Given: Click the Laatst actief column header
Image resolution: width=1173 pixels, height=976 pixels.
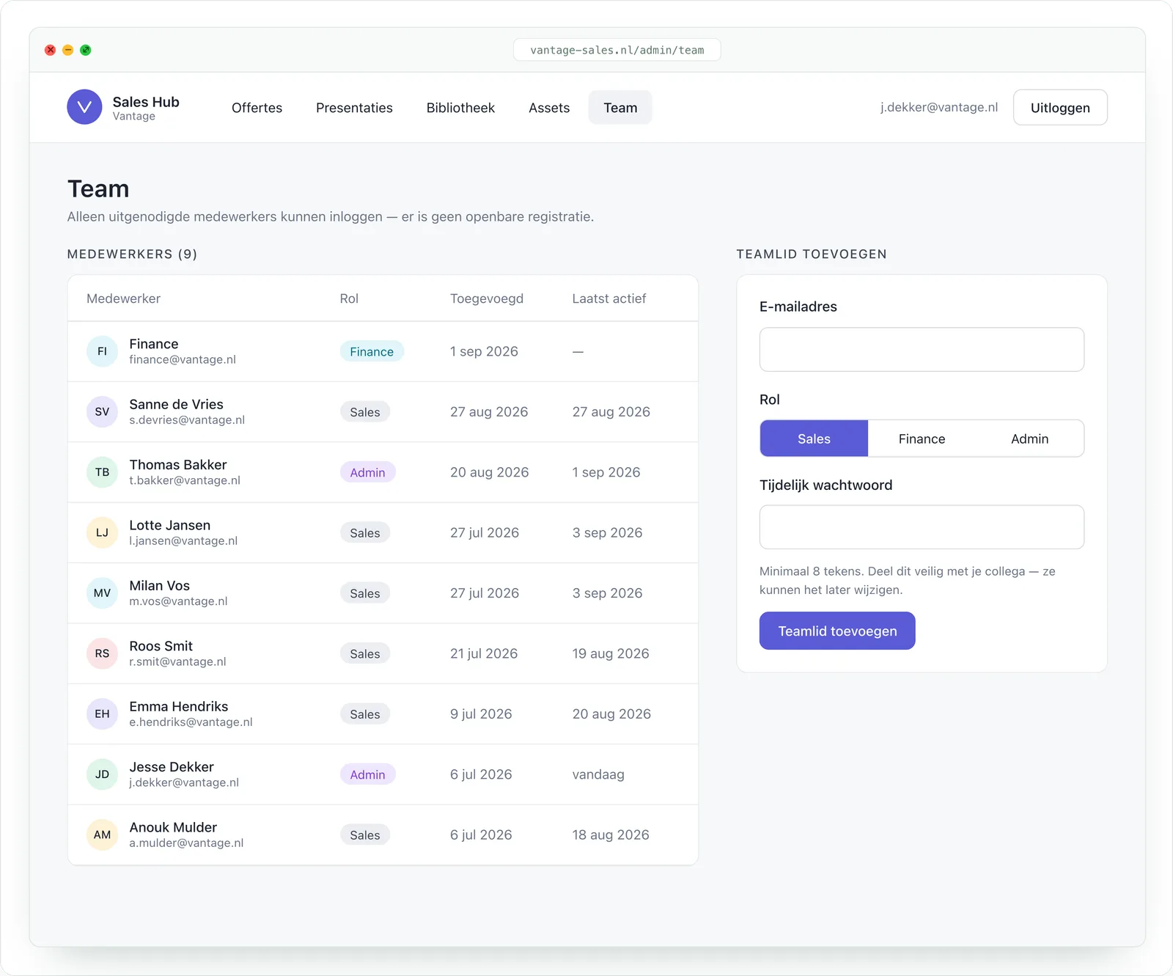Looking at the screenshot, I should pos(609,298).
